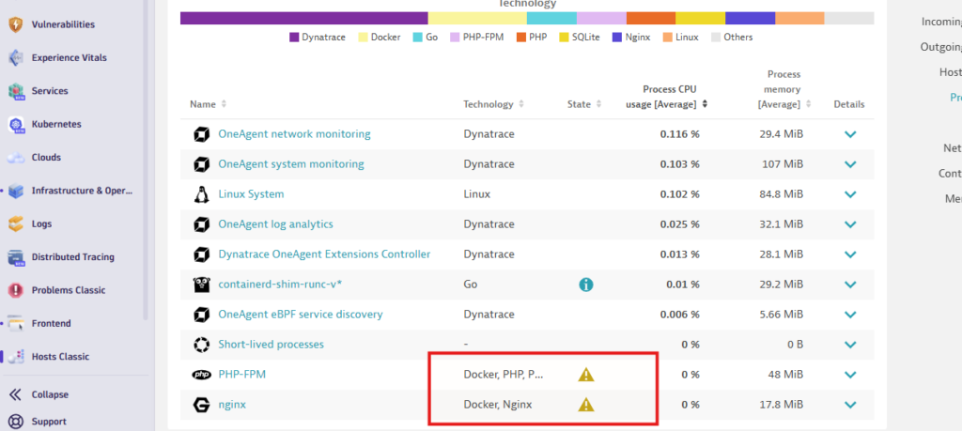Expand details for OneAgent network monitoring
This screenshot has height=431, width=962.
850,134
